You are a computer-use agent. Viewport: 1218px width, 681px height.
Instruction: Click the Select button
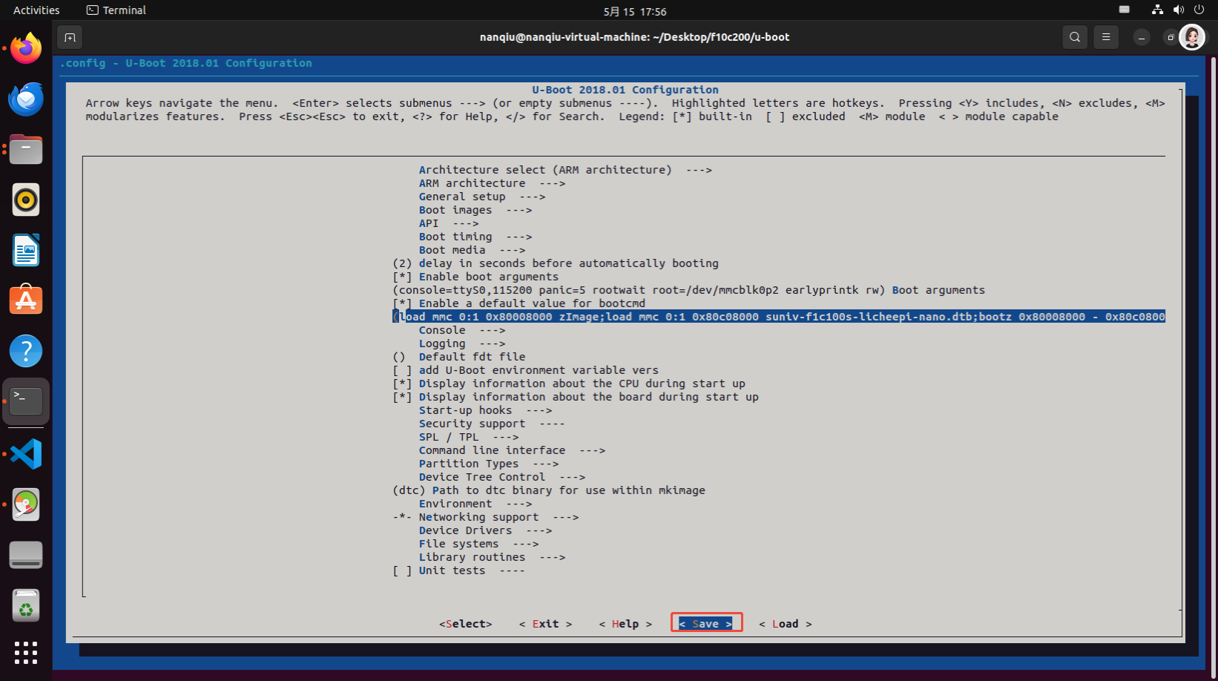pos(466,624)
